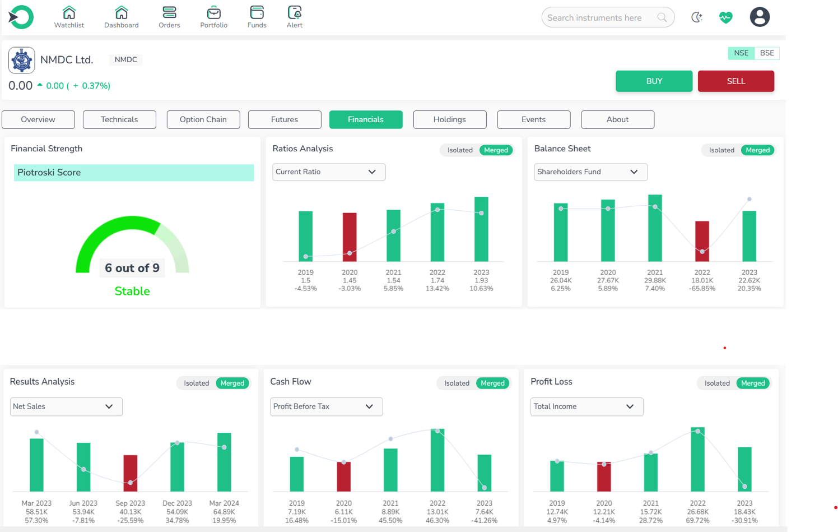Open the Funds icon
The image size is (838, 532).
[x=257, y=17]
